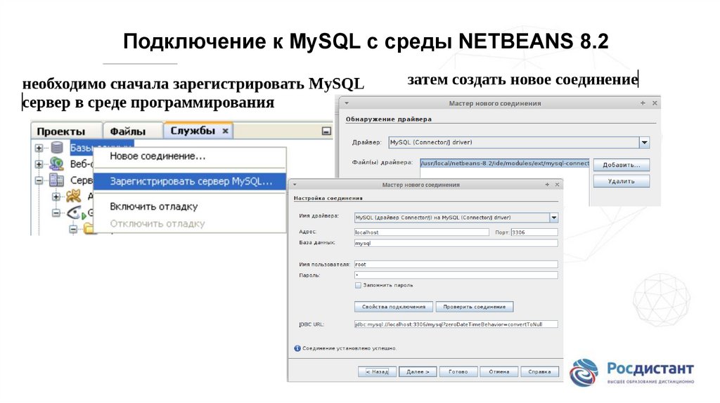
Task: Click the Имя пользователя field with root
Action: coord(456,265)
